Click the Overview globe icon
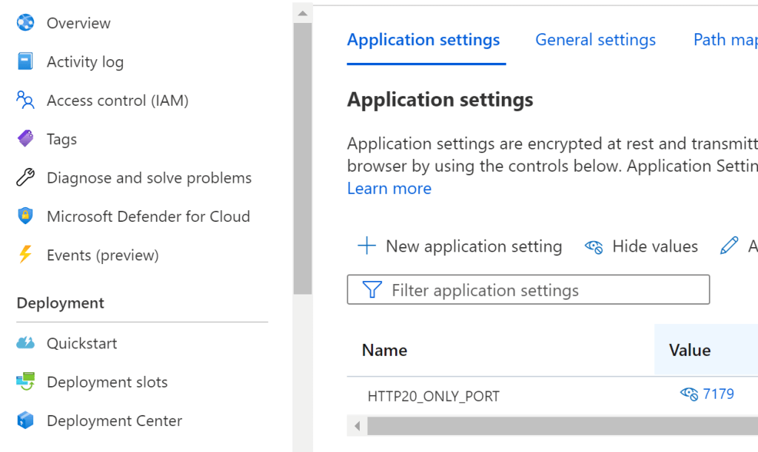The width and height of the screenshot is (758, 452). [25, 23]
